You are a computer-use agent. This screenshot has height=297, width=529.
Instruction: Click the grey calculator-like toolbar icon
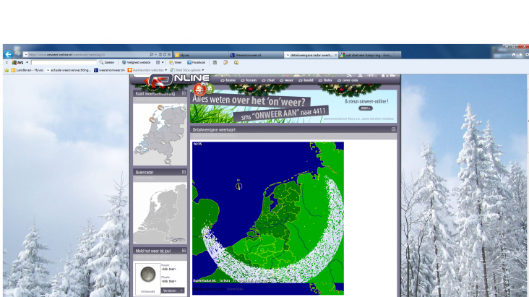click(215, 62)
